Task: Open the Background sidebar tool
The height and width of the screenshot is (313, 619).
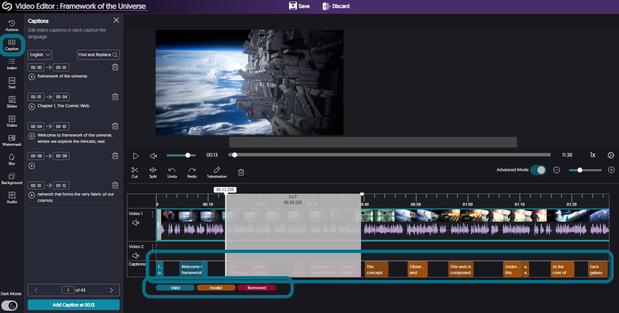Action: (12, 179)
